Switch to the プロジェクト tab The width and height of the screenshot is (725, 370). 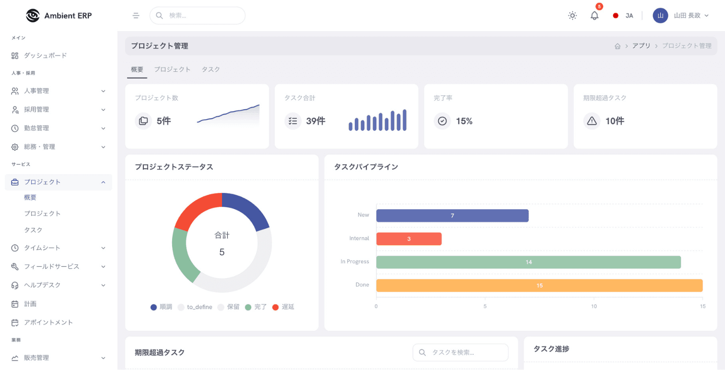pyautogui.click(x=172, y=69)
